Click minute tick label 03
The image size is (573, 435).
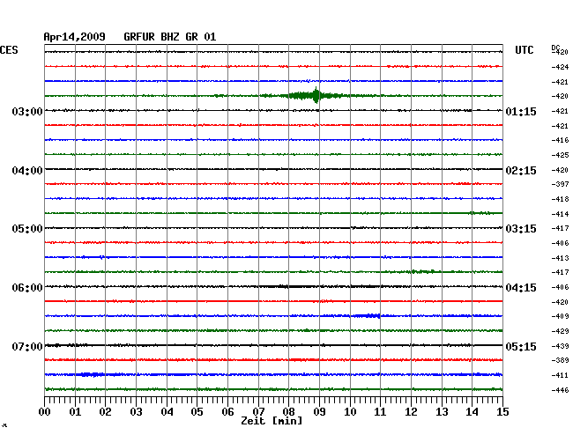click(137, 412)
